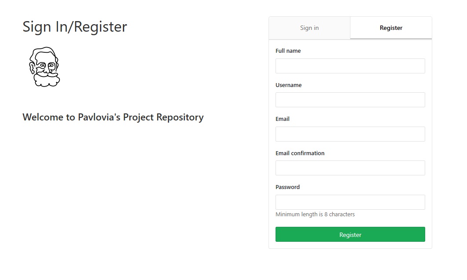Click the Welcome to Pavlovia's Project Repository text
This screenshot has height=280, width=467.
(113, 117)
